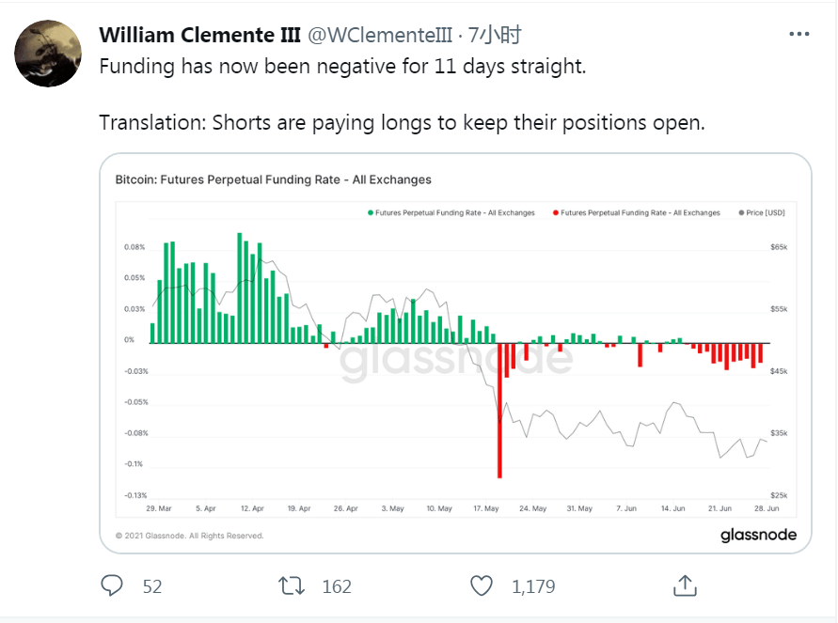Click the William Clemente III display name

(199, 36)
